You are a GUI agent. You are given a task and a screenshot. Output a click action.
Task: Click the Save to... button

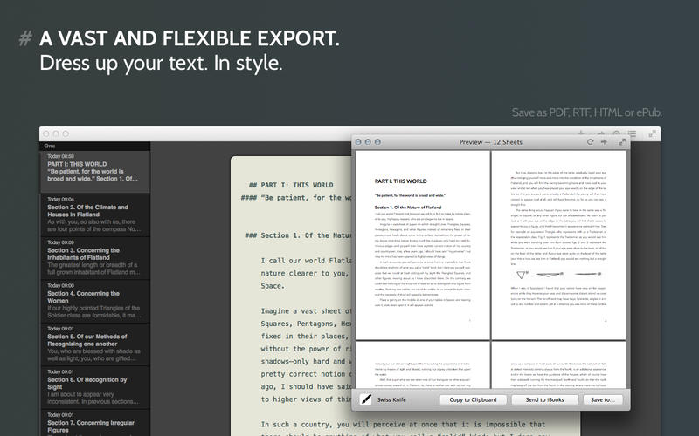(x=603, y=399)
